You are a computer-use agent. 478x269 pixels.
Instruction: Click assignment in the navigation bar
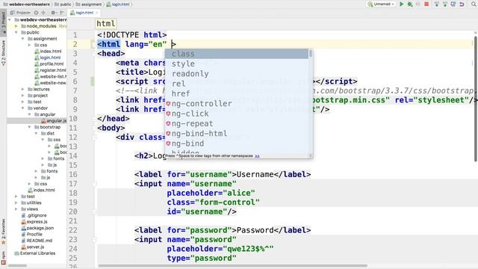pos(88,4)
